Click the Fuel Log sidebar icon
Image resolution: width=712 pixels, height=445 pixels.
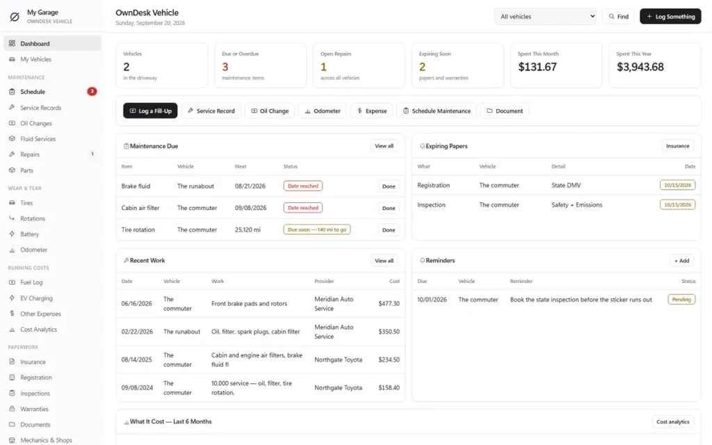click(x=12, y=282)
